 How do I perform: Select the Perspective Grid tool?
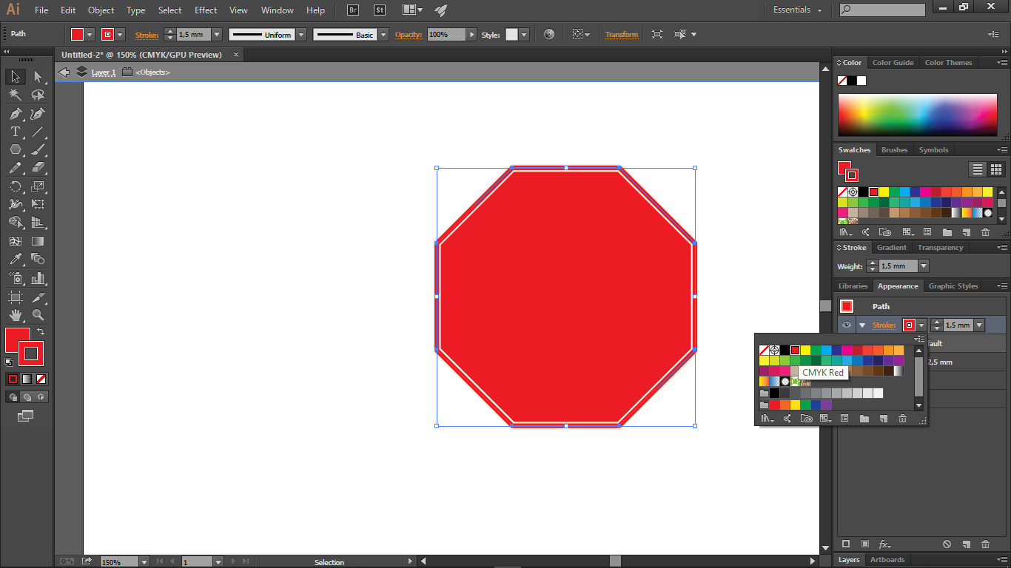(38, 223)
